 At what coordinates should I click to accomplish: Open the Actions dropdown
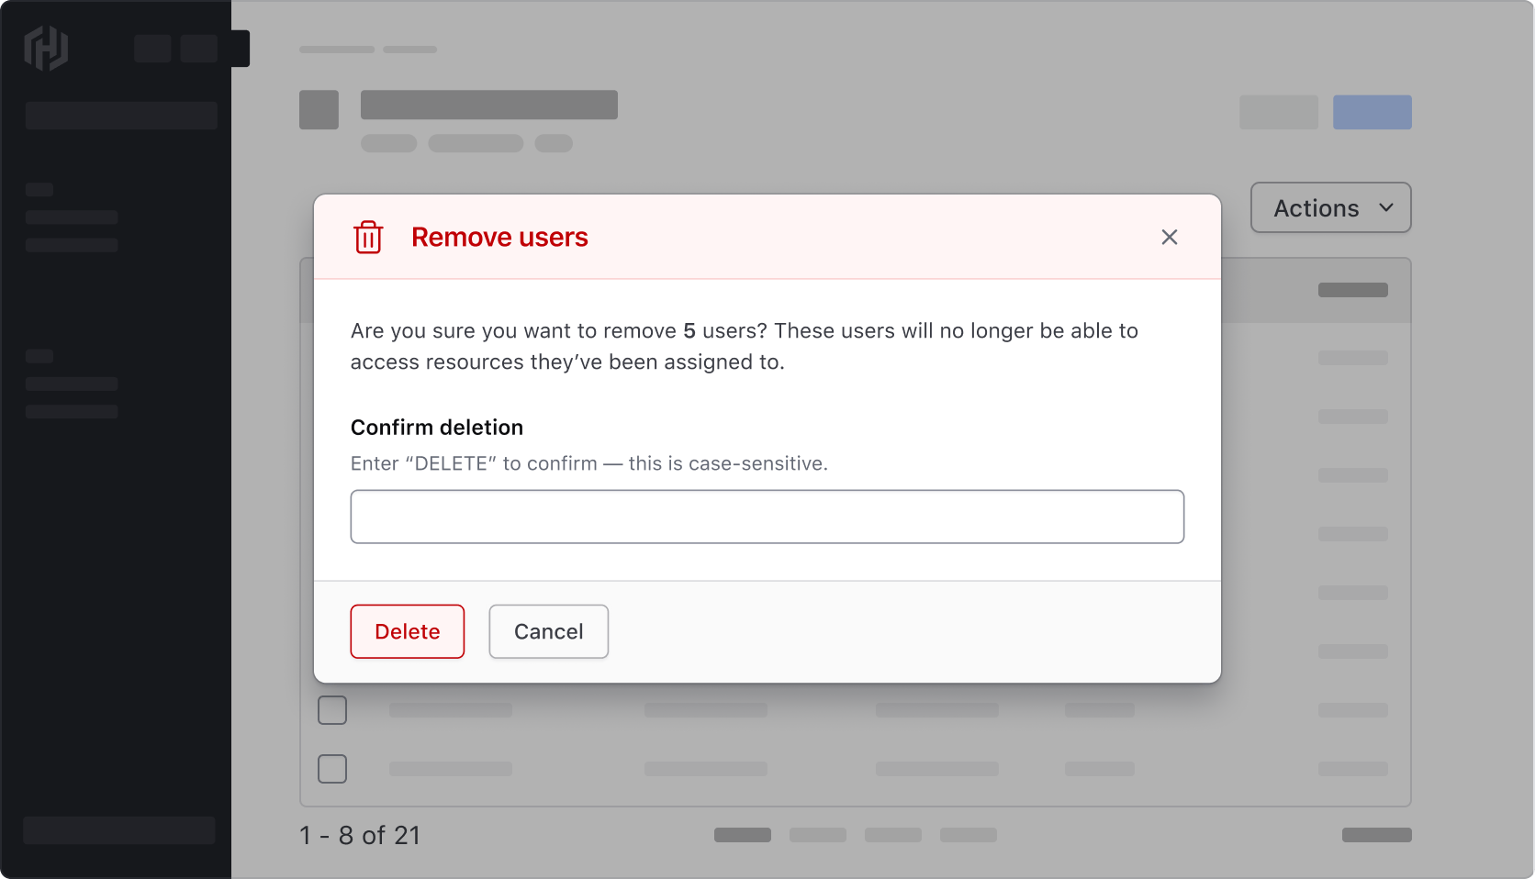[1330, 207]
